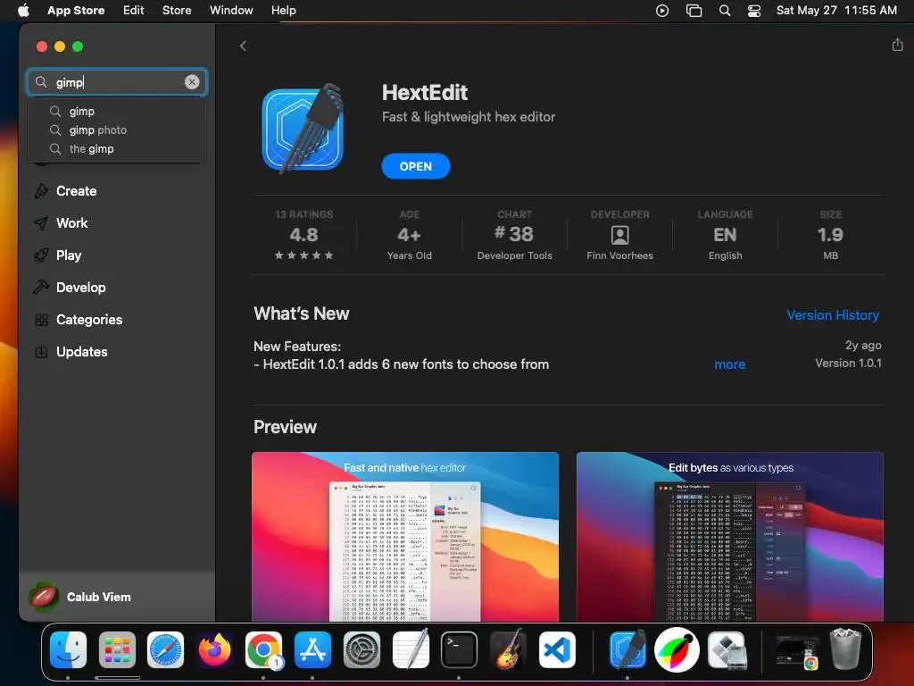Click the search field containing gimp
Image resolution: width=914 pixels, height=686 pixels.
point(117,82)
